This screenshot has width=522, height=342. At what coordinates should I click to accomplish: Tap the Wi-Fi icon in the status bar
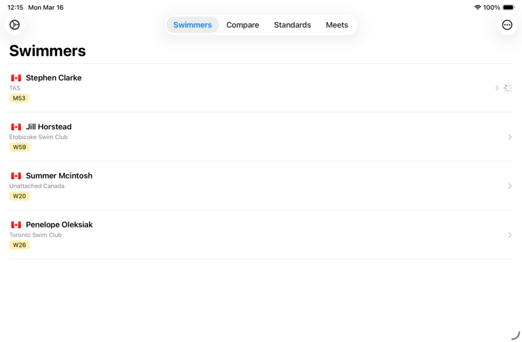pos(477,8)
